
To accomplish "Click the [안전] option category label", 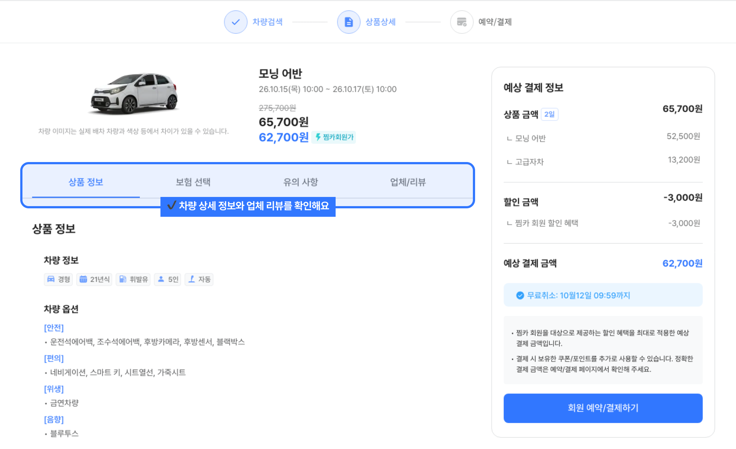I will click(54, 328).
